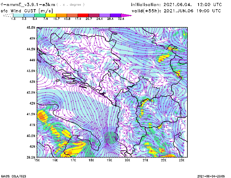
Task: Click the latitude label '40N'
Action: point(32,147)
